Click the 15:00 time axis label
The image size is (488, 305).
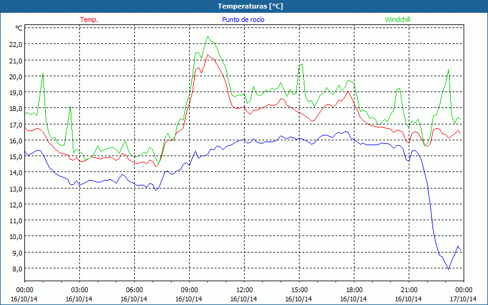coord(299,290)
